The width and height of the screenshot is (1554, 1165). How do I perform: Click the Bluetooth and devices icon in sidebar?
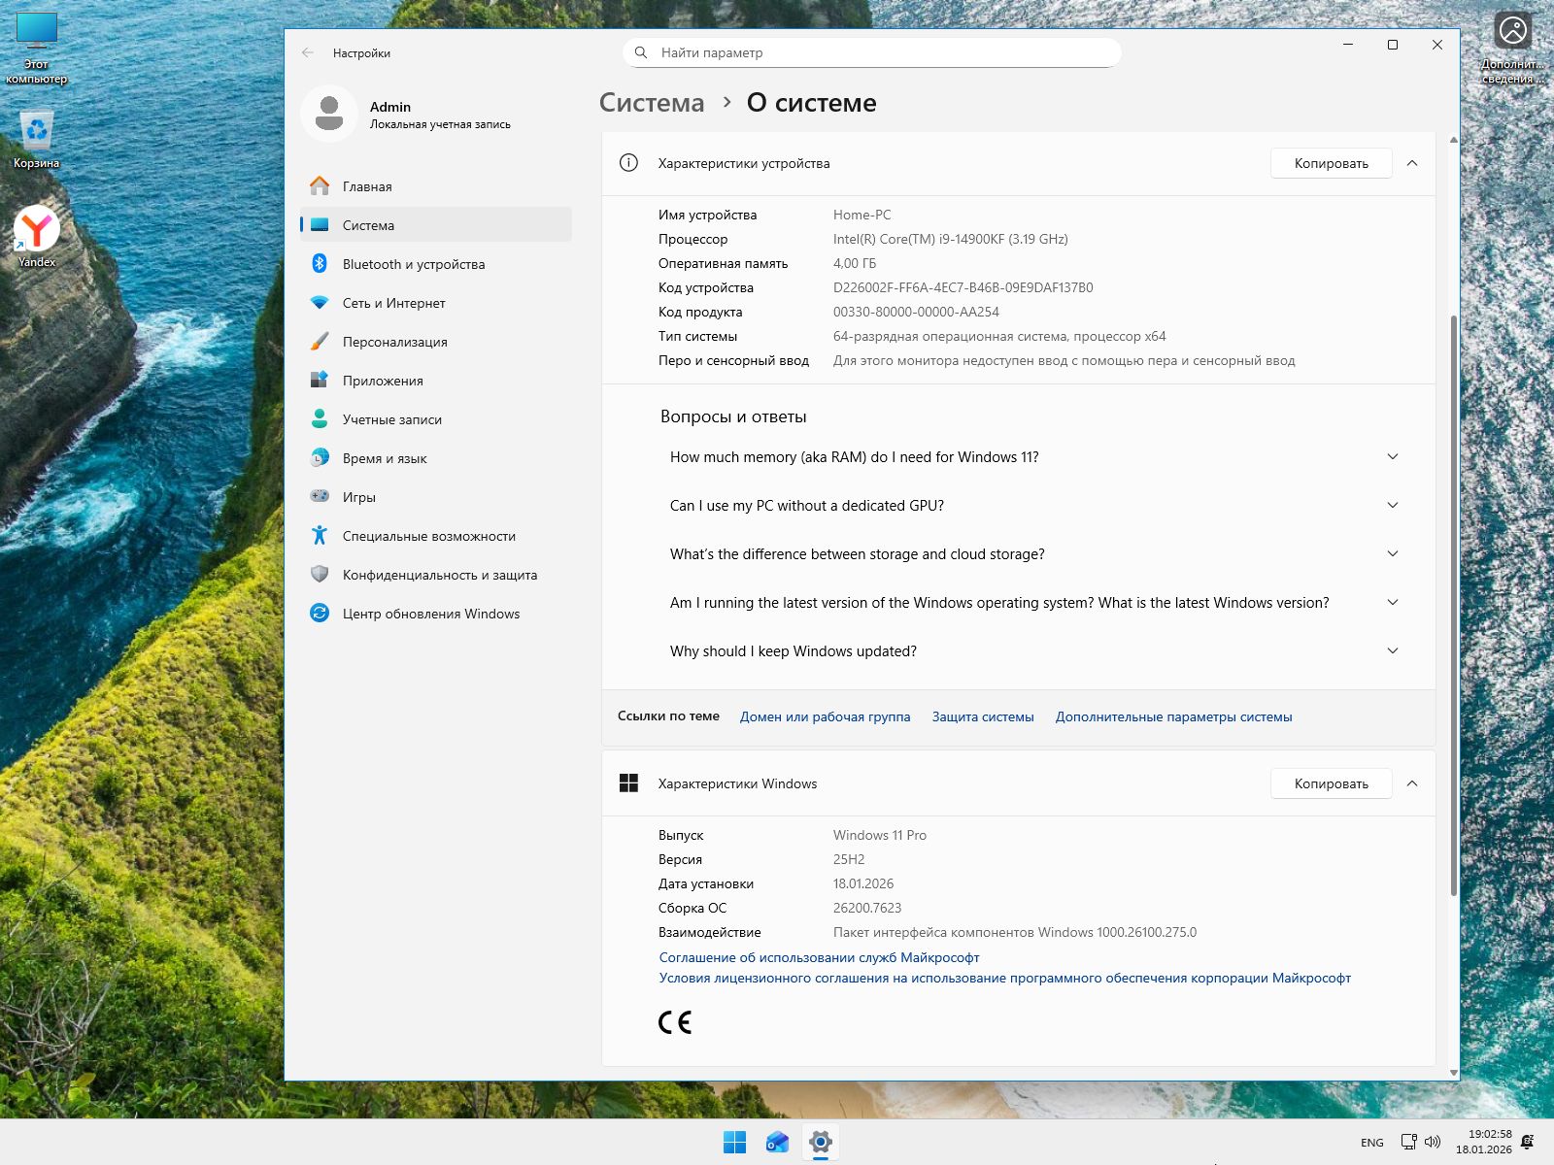320,264
